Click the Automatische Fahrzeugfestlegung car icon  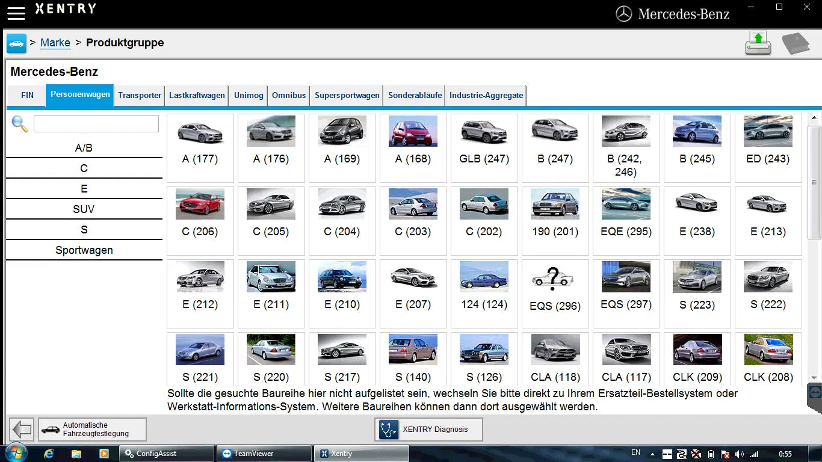pos(51,429)
